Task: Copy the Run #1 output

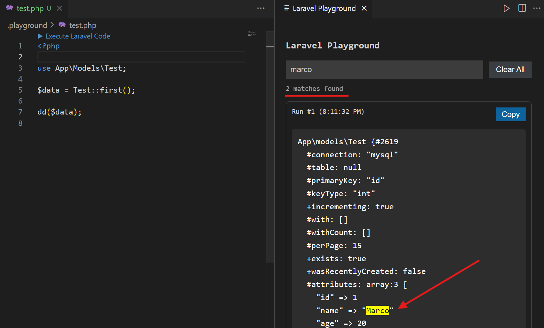Action: tap(511, 114)
